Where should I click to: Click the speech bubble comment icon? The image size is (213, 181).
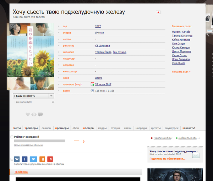[40, 114]
